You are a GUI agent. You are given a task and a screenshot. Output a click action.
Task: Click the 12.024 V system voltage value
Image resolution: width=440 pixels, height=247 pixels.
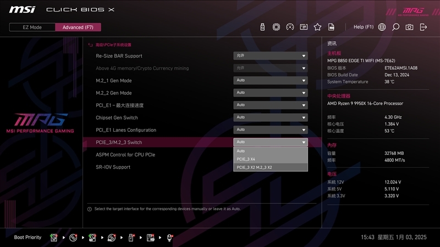pyautogui.click(x=393, y=182)
